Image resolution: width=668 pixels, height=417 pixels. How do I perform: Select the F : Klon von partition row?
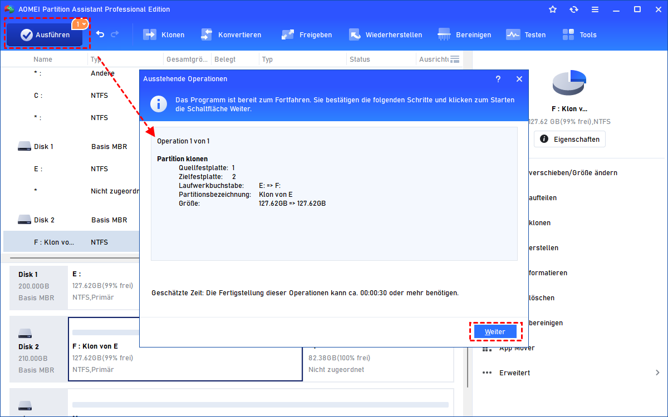click(71, 242)
